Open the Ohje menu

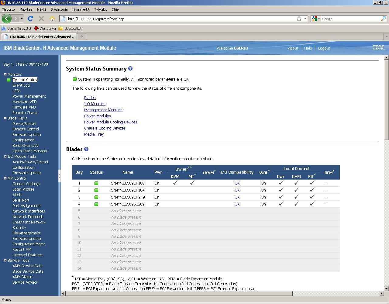(115, 9)
